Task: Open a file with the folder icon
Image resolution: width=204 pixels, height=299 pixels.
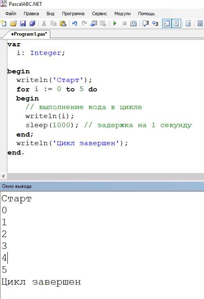Action: click(x=13, y=23)
